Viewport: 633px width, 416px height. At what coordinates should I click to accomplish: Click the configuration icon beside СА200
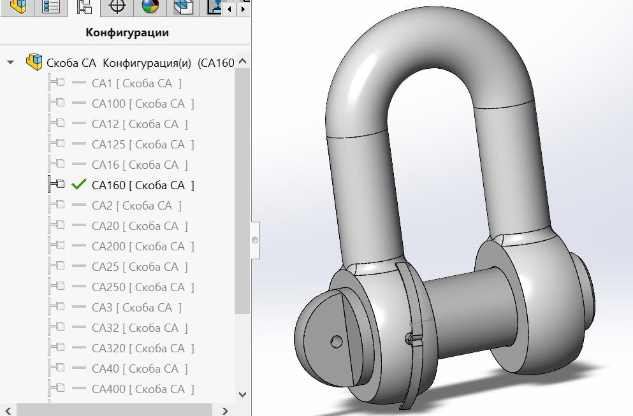(56, 245)
